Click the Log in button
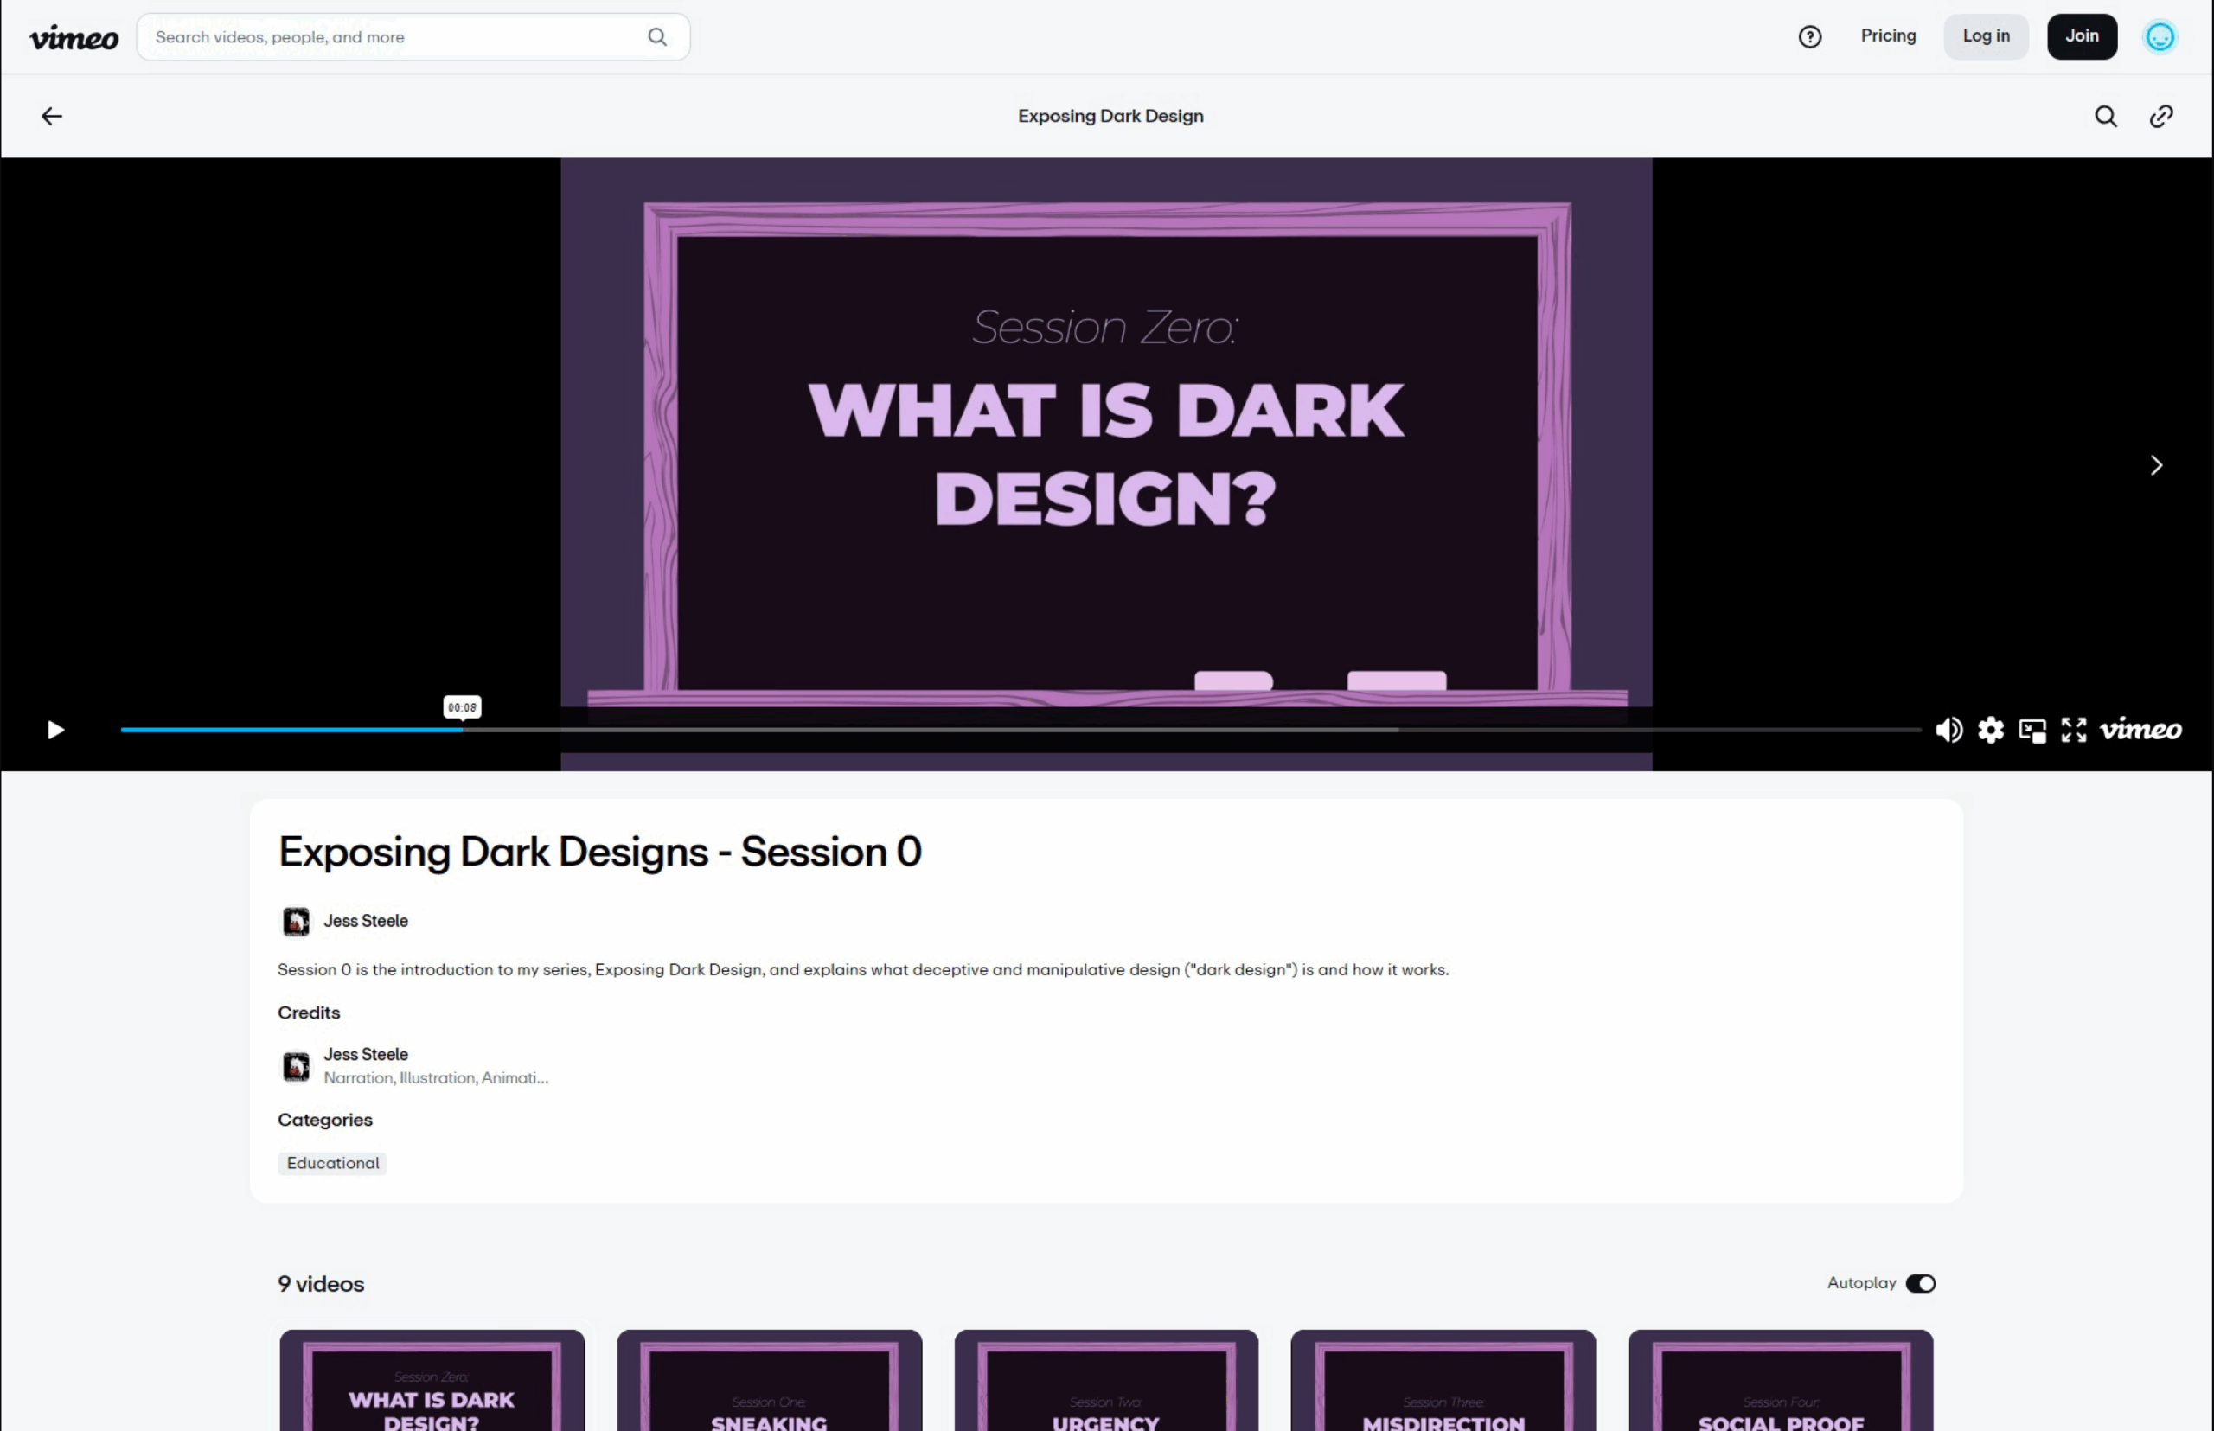The width and height of the screenshot is (2214, 1431). tap(1986, 36)
